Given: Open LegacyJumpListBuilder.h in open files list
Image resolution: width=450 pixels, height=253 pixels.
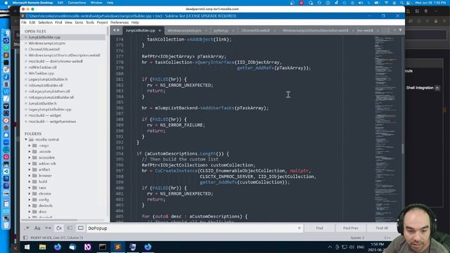Looking at the screenshot, I should [48, 79].
